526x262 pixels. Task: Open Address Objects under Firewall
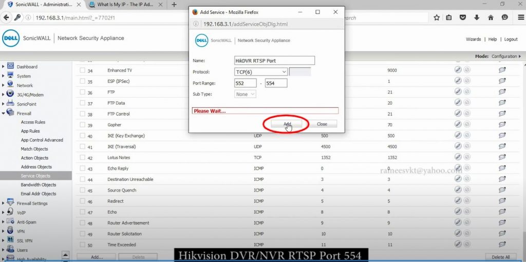36,167
